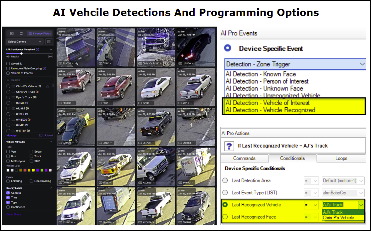Click the video playback icon in top tabs
The image size is (371, 231).
12,34
